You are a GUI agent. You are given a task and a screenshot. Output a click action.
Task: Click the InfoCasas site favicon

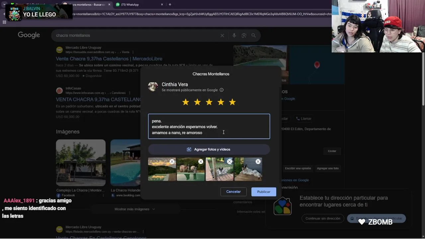(59, 91)
